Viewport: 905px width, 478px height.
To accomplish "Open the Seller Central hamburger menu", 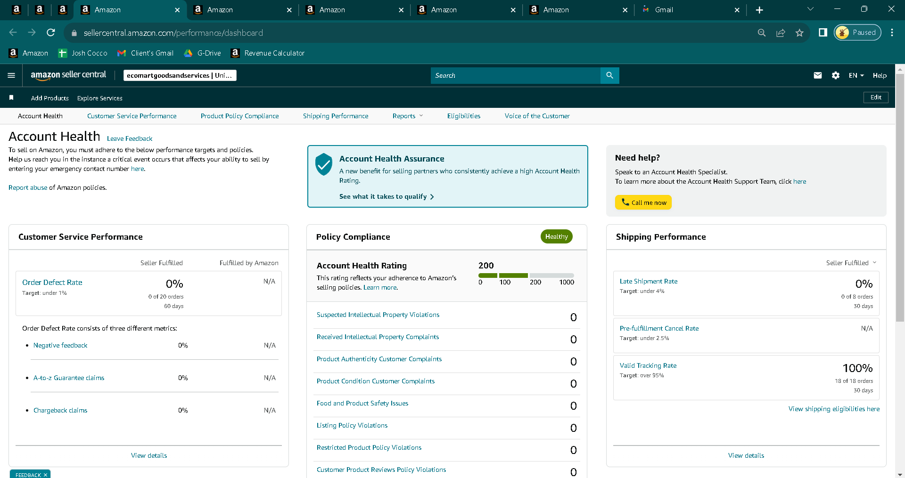I will 11,75.
